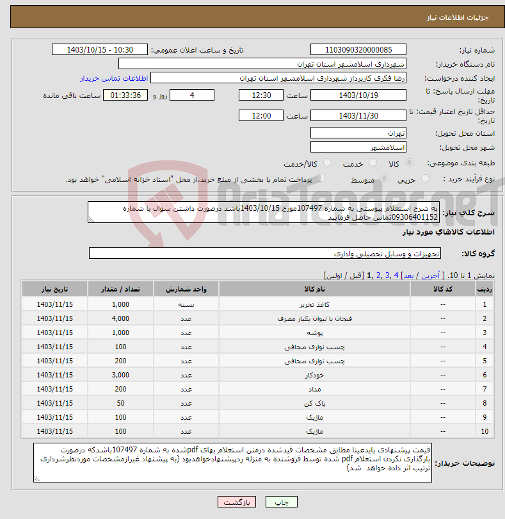Select the متوسط purchase type radio
Screen dimensions: 505x519
[384, 179]
